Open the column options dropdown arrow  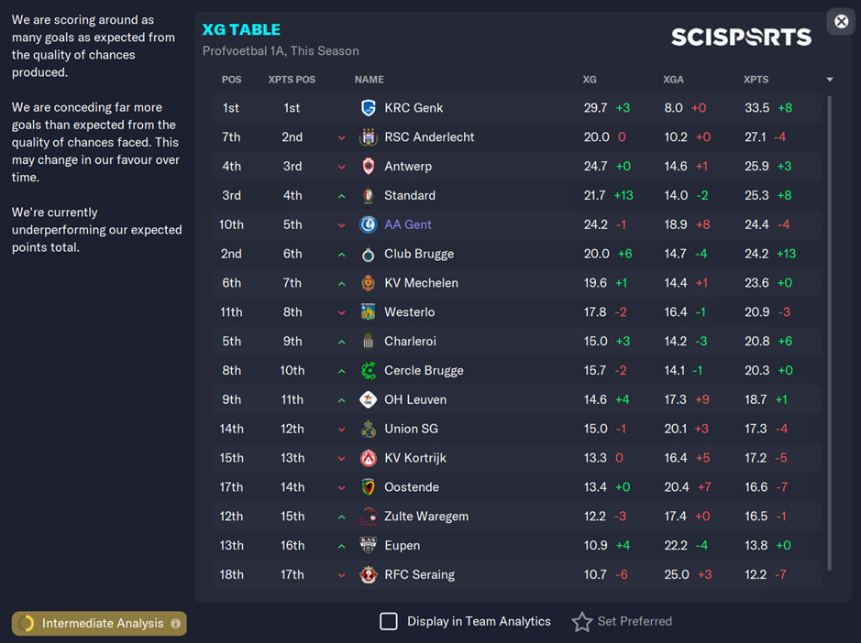point(830,80)
